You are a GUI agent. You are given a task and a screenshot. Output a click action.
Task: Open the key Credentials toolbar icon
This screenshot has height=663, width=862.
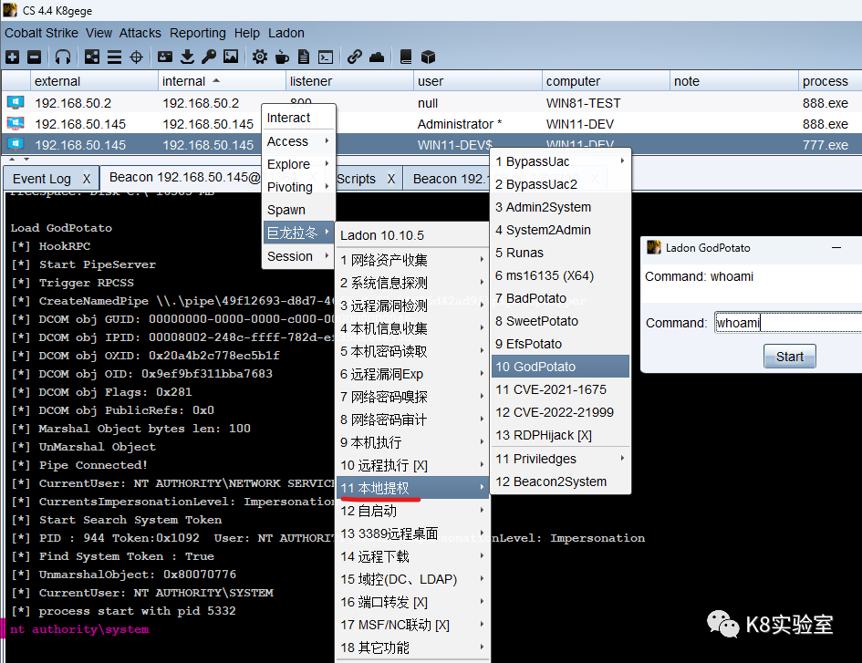[x=209, y=57]
